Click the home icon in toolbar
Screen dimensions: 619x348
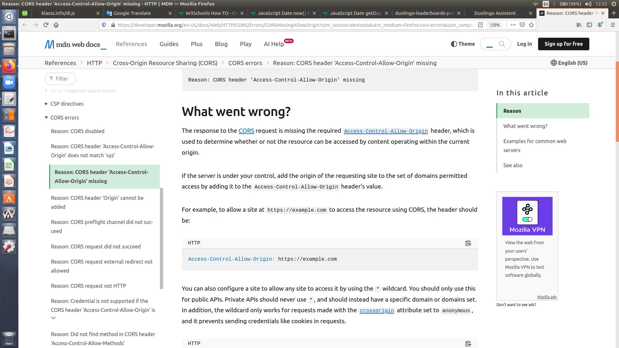click(56, 25)
